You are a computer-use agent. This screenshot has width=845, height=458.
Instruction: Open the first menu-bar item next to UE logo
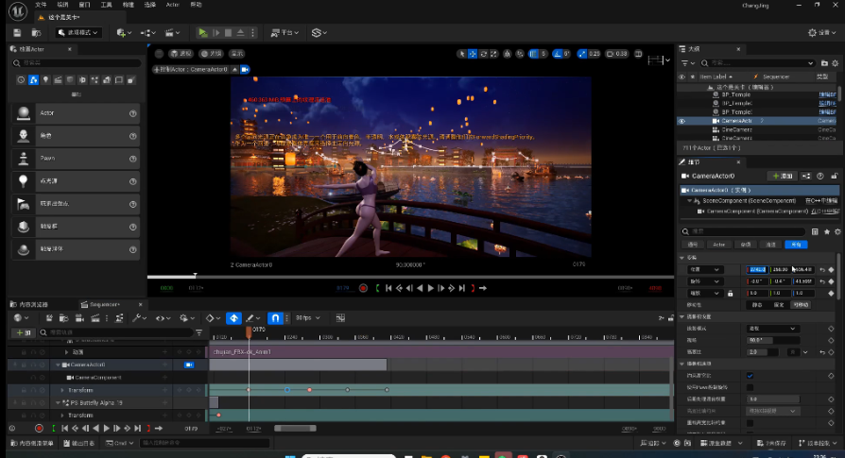(41, 5)
